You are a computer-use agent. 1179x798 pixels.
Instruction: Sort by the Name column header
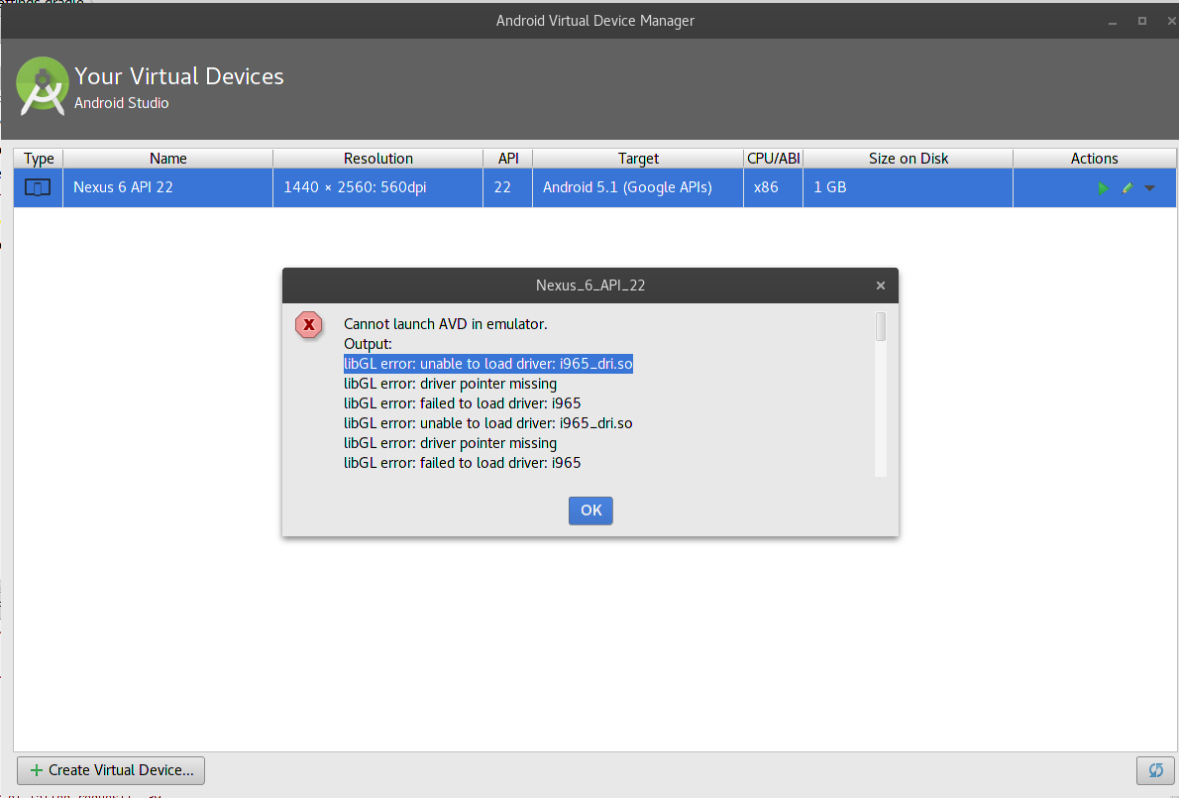(167, 158)
